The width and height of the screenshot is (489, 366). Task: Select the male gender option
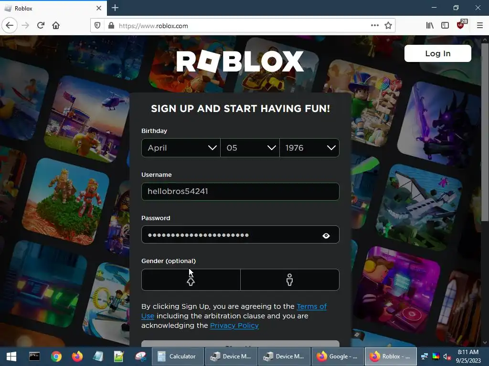tap(290, 280)
